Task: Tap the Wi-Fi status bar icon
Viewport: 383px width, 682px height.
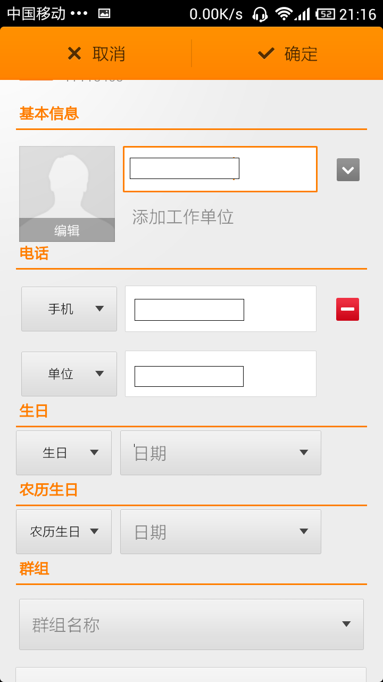Action: click(x=284, y=14)
